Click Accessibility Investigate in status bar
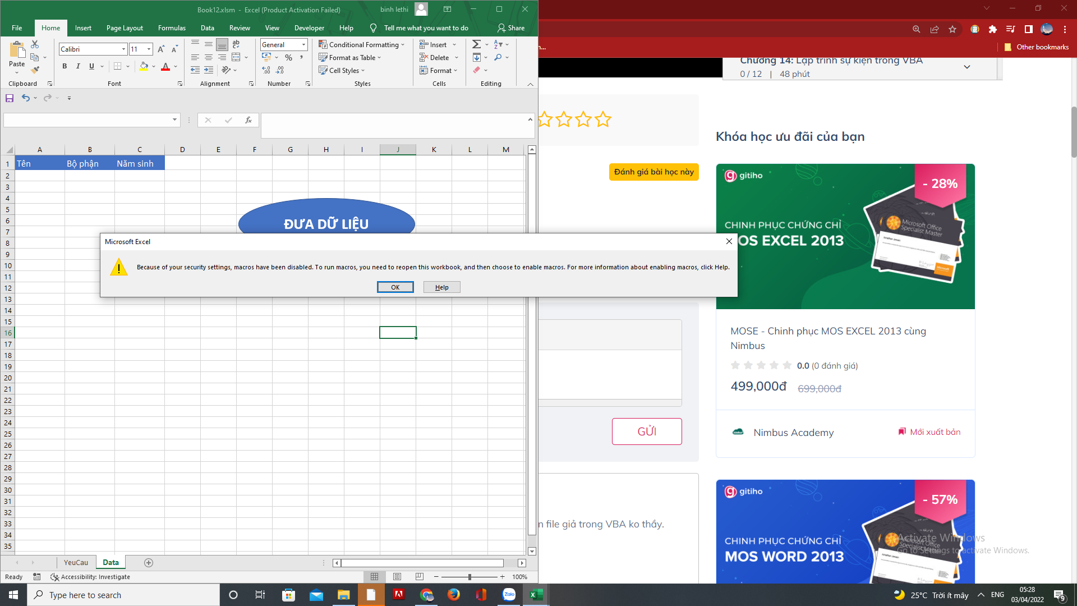This screenshot has height=606, width=1077. pyautogui.click(x=90, y=577)
